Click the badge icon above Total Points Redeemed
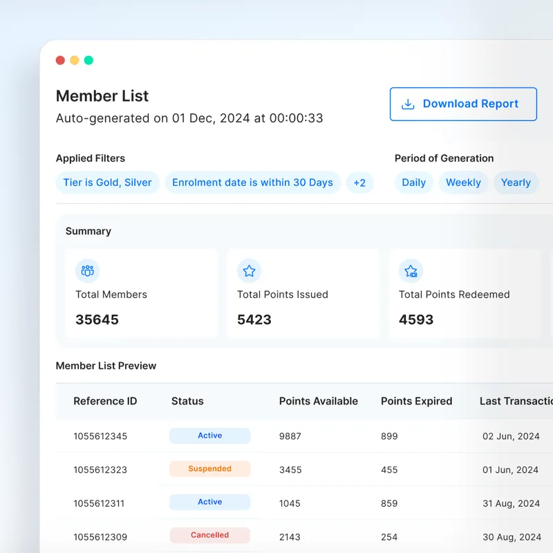This screenshot has width=553, height=553. point(411,271)
